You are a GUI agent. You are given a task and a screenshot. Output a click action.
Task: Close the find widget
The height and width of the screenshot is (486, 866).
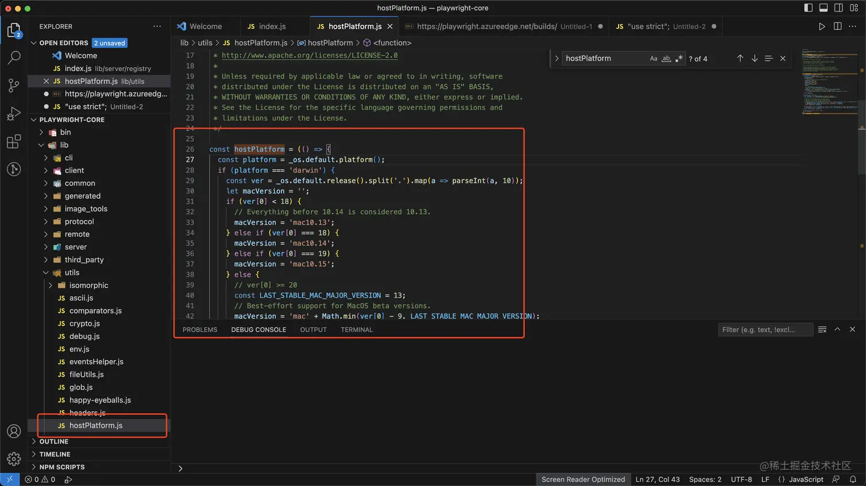(783, 58)
